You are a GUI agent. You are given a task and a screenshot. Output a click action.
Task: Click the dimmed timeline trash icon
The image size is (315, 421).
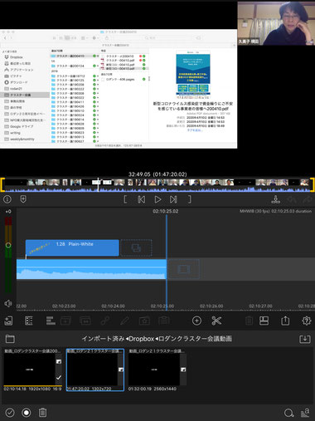[249, 321]
